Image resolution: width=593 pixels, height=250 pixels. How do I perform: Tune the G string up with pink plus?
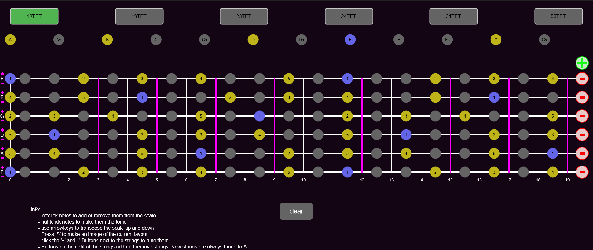tap(2, 111)
